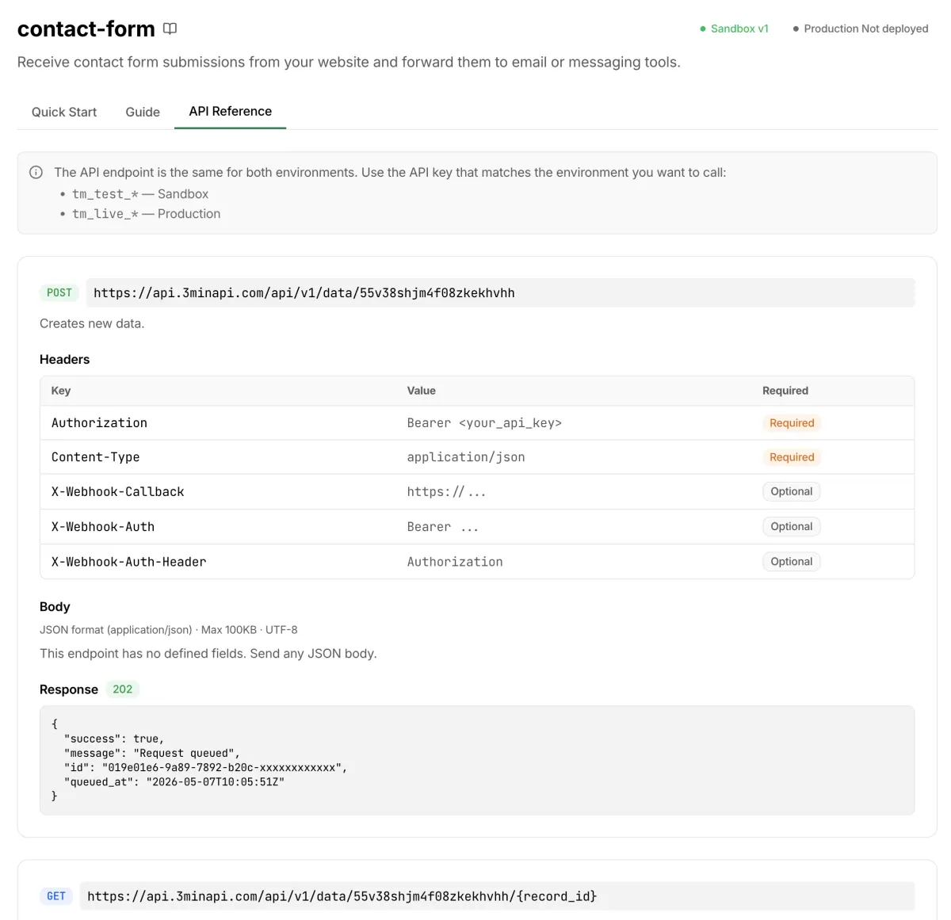Click Optional badge in X-Webhook-Auth row

[x=792, y=526]
